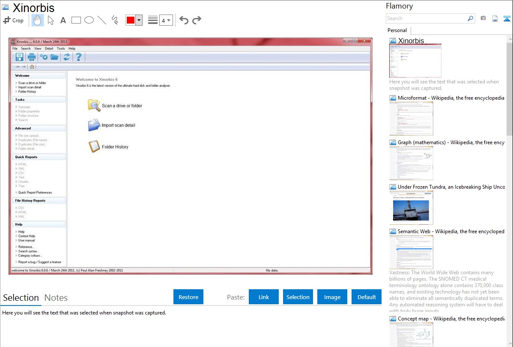This screenshot has height=347, width=513.
Task: Click the redo arrow
Action: (197, 20)
